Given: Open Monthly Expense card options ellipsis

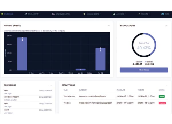Looking at the screenshot, I should [109, 26].
